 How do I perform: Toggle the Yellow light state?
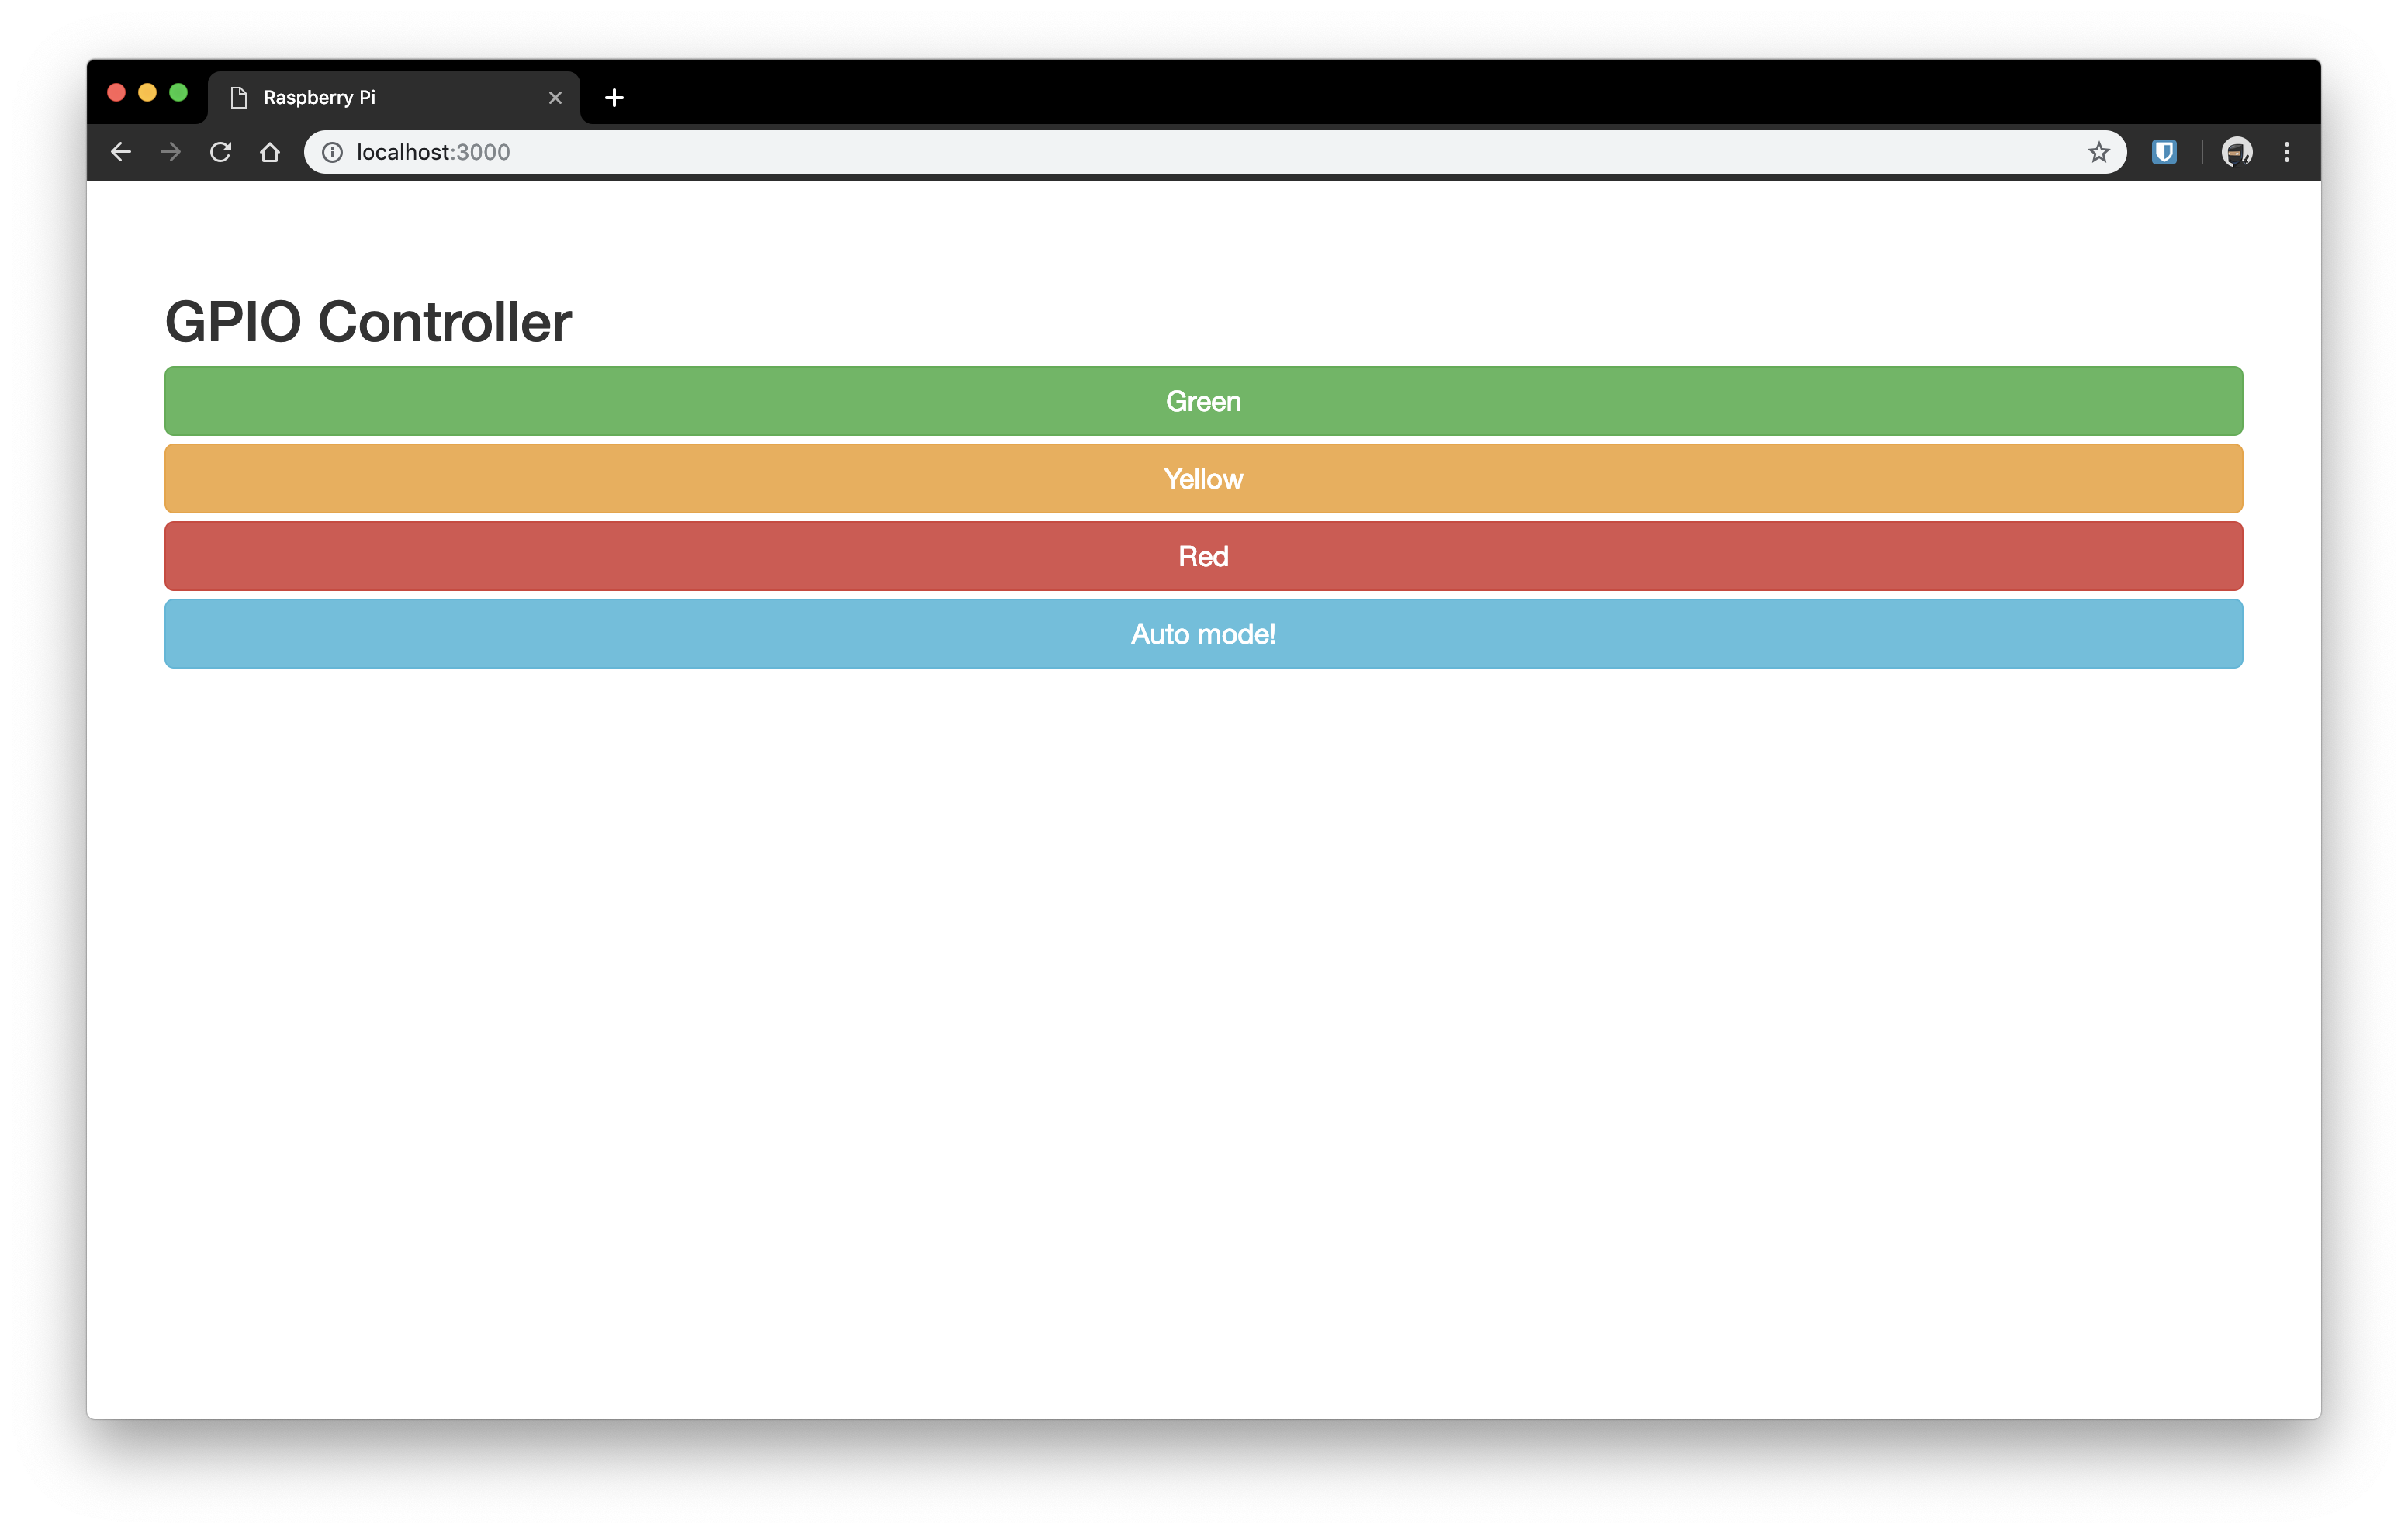pyautogui.click(x=1202, y=478)
